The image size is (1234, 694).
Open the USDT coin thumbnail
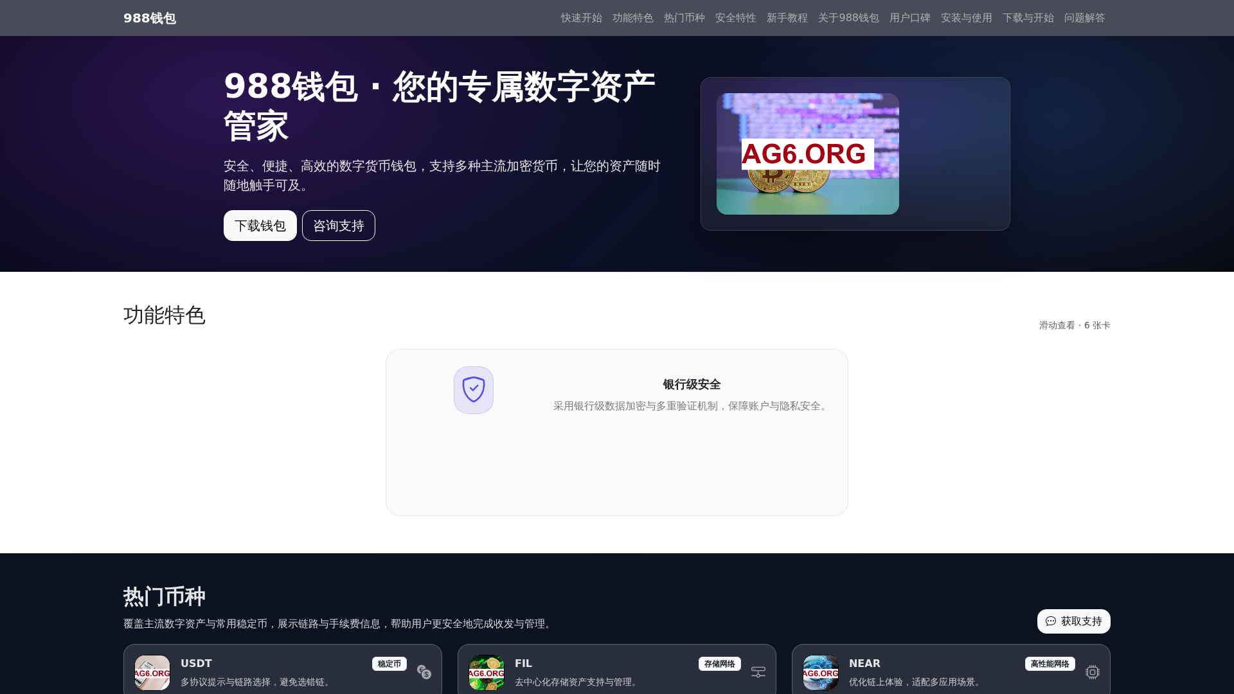(152, 673)
